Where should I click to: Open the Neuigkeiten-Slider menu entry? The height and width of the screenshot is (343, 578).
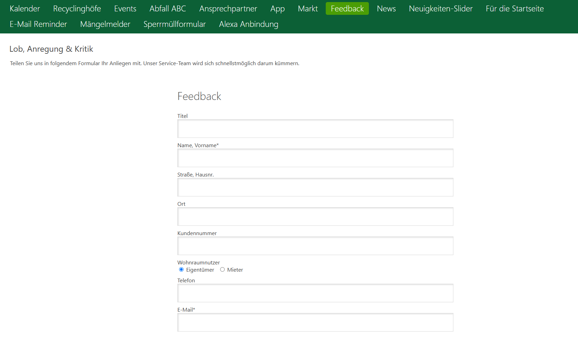441,9
